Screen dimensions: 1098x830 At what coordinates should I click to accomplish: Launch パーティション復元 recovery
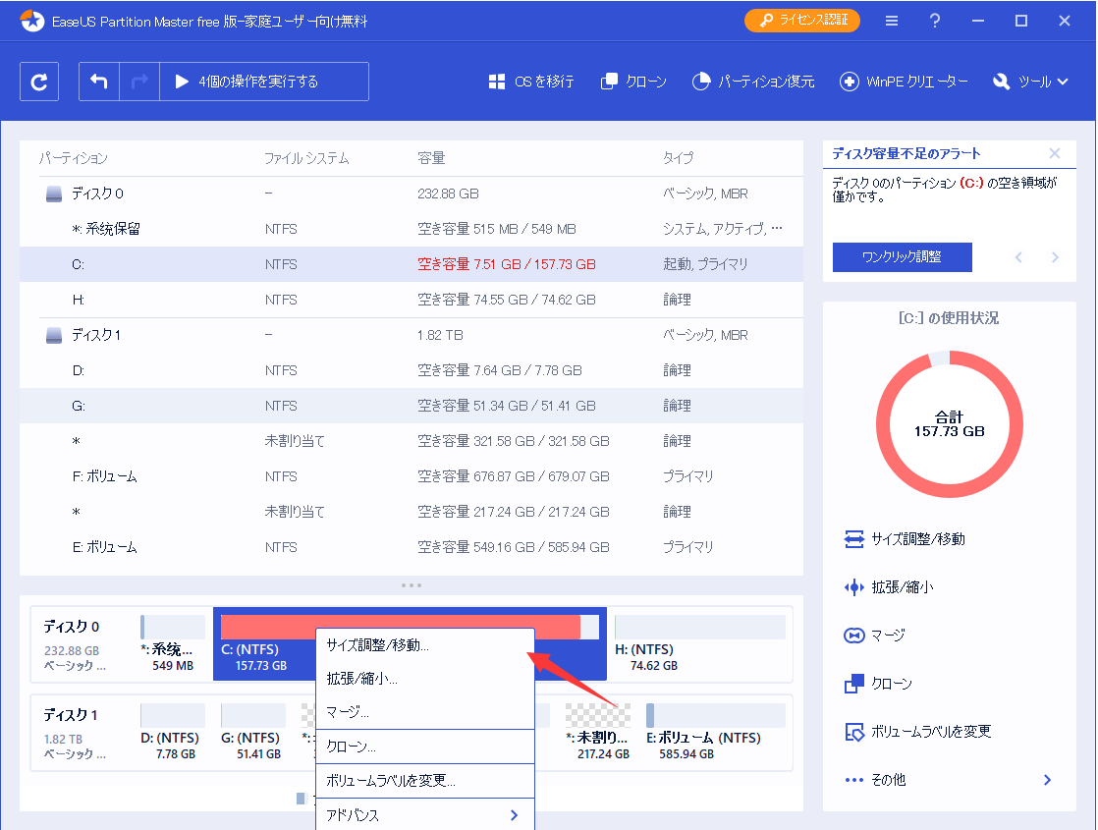752,82
